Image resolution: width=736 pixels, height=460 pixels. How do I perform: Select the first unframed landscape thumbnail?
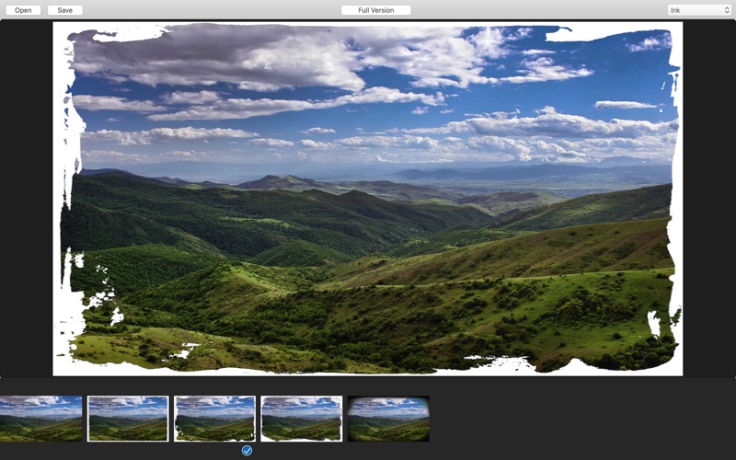coord(40,419)
